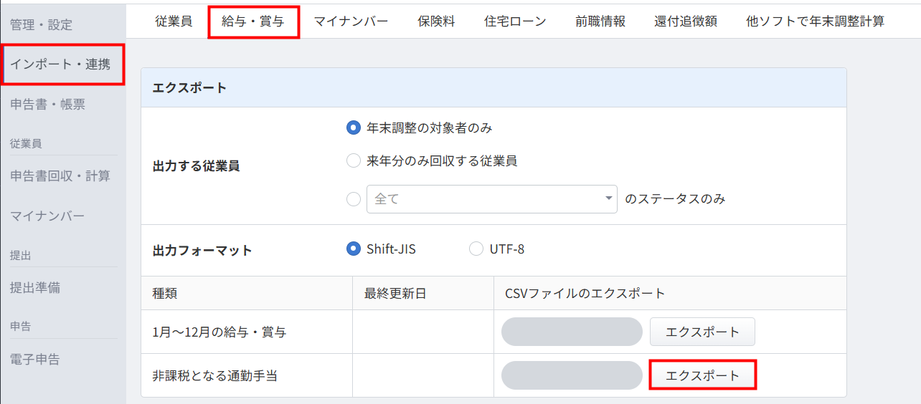Go to 保険料 tab
The image size is (921, 404).
pos(436,21)
